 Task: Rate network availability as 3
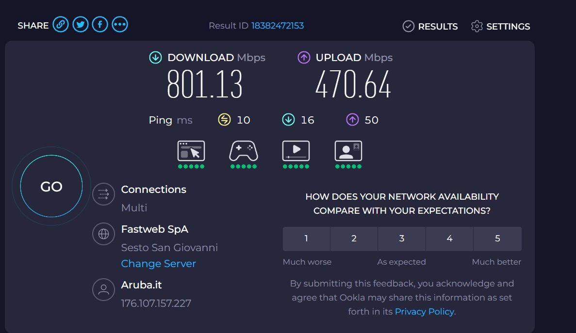[402, 238]
